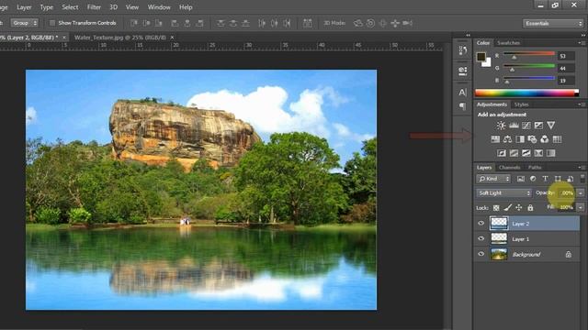Image resolution: width=588 pixels, height=330 pixels.
Task: Pick a color from the spectrum ramp
Action: [526, 93]
